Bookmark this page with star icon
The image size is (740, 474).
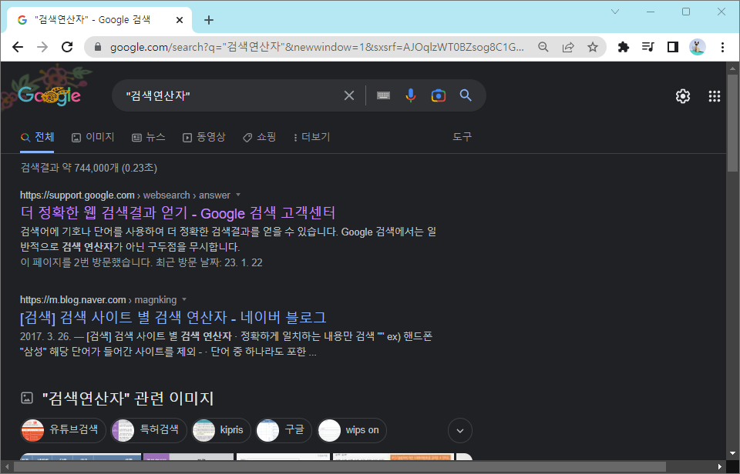tap(593, 47)
